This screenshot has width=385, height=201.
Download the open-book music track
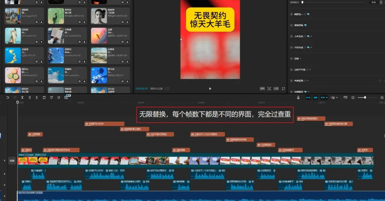point(84,42)
